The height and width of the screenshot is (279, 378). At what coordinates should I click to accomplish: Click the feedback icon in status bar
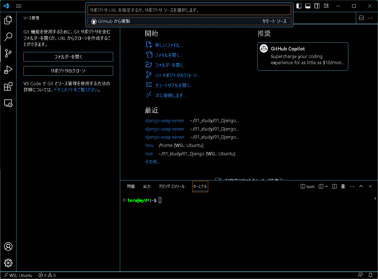tap(360, 275)
